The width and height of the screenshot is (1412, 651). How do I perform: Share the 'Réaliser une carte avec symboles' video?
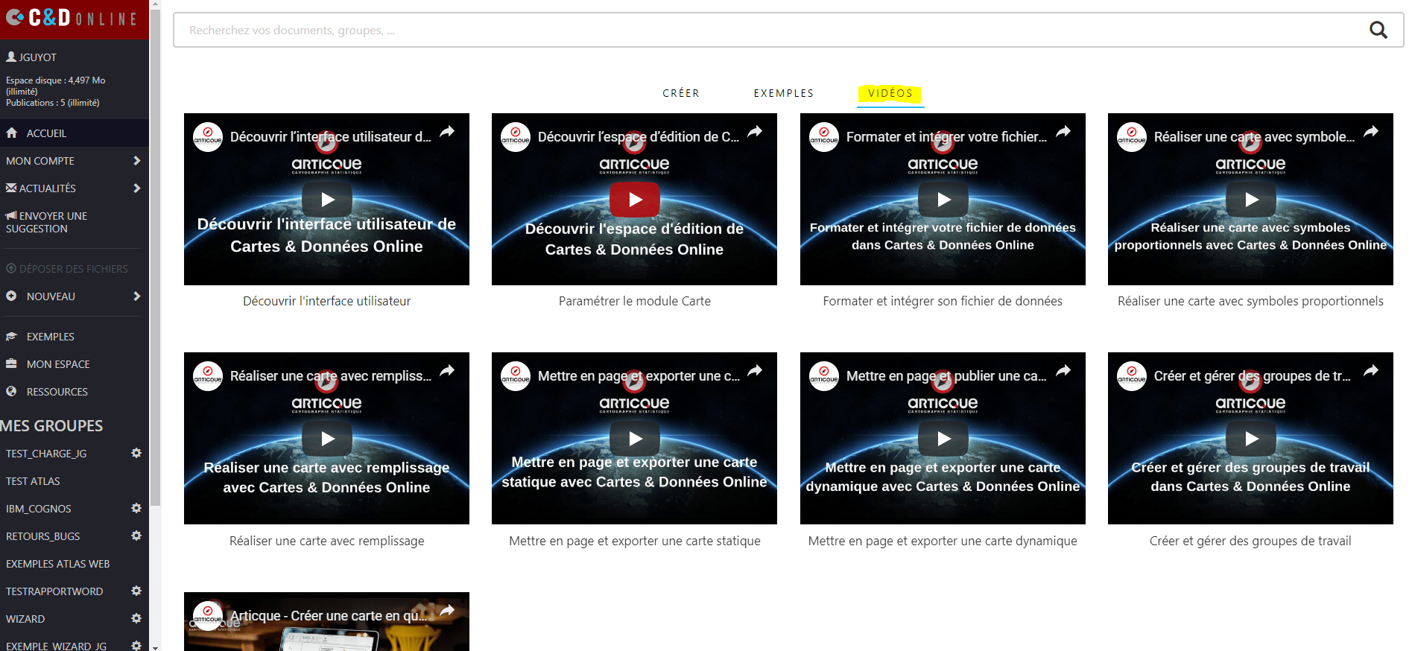point(1371,132)
